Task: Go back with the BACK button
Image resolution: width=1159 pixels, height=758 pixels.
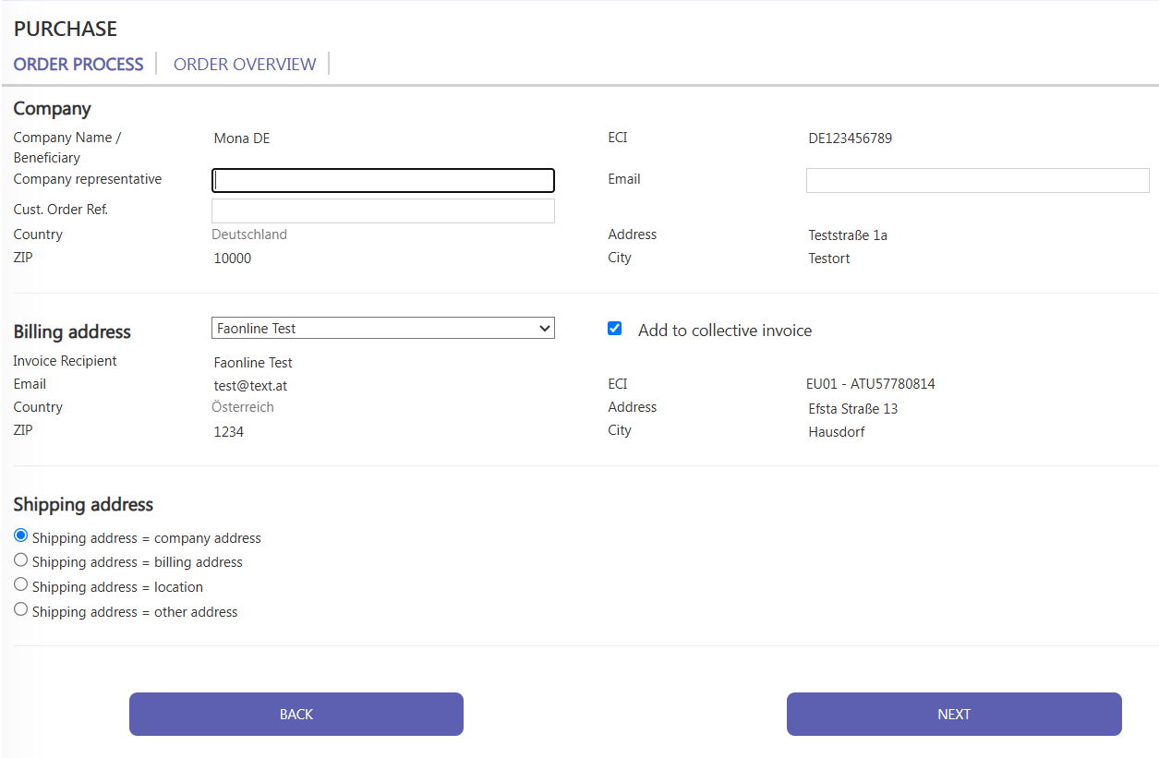Action: pos(296,714)
